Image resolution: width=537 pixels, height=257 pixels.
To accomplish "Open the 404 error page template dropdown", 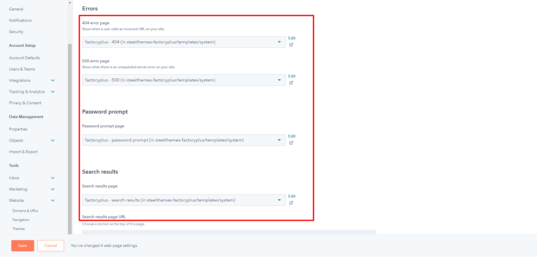I will (x=184, y=42).
